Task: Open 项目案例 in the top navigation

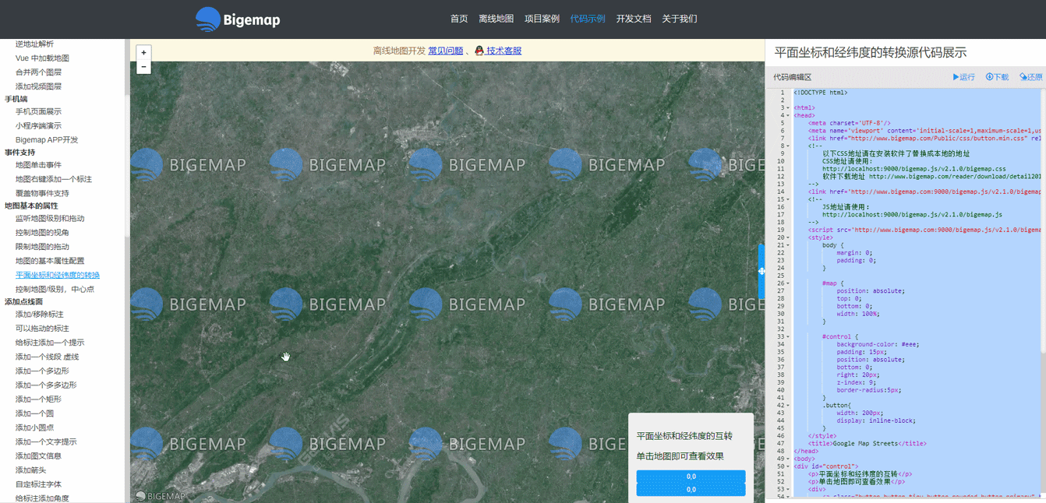Action: click(542, 19)
